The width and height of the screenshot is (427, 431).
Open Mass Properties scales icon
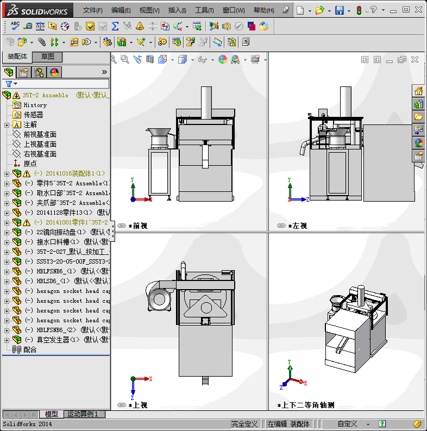[40, 26]
